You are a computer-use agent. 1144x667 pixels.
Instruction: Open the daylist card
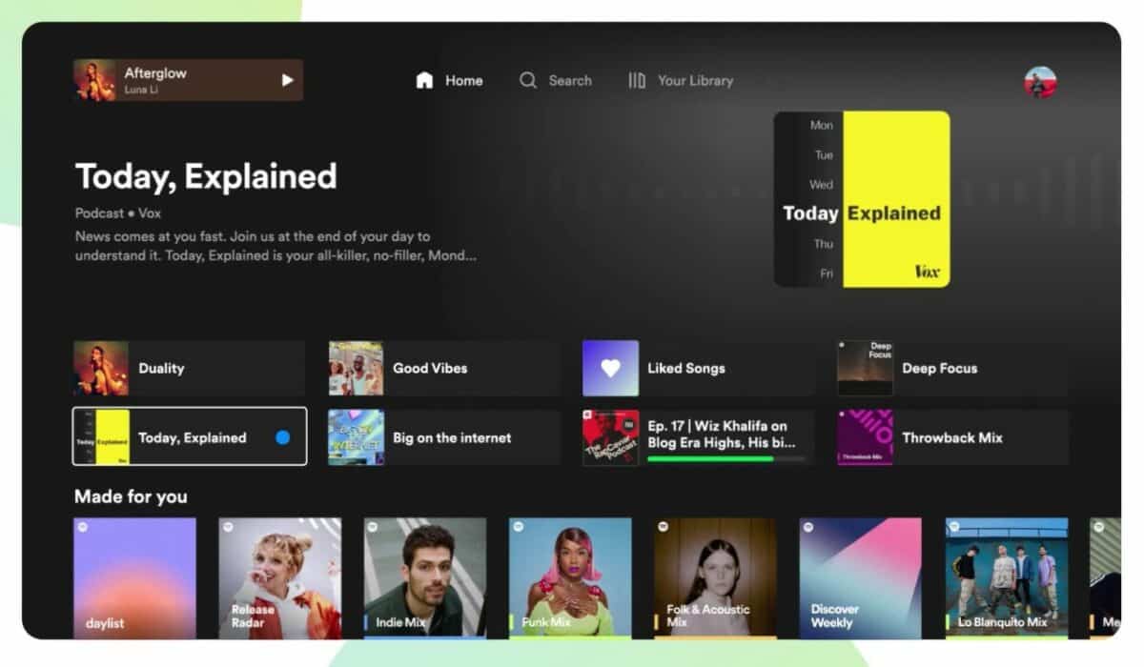point(134,577)
